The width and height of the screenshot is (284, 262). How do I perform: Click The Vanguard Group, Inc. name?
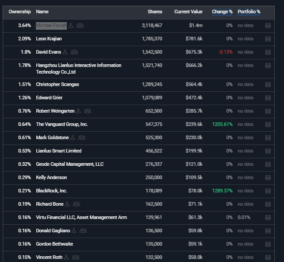[x=62, y=125]
